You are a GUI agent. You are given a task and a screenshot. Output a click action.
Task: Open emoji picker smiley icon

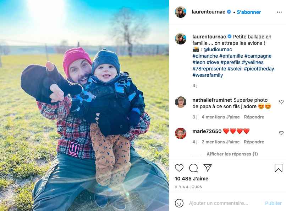coord(179,203)
